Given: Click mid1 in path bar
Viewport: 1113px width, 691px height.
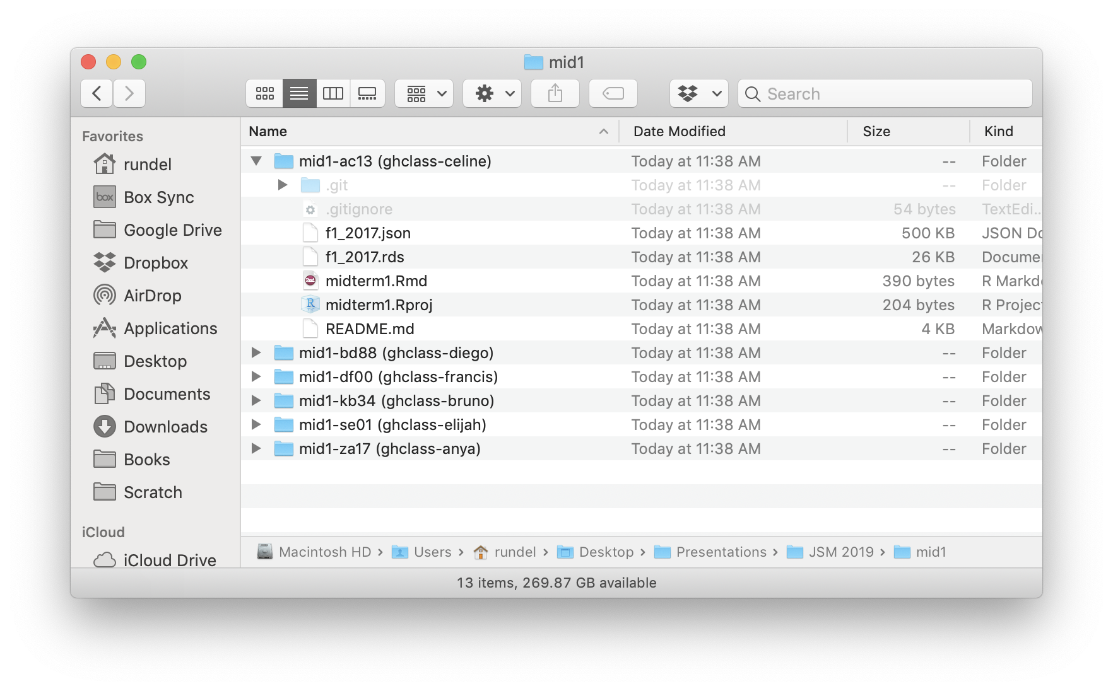Looking at the screenshot, I should [x=921, y=552].
